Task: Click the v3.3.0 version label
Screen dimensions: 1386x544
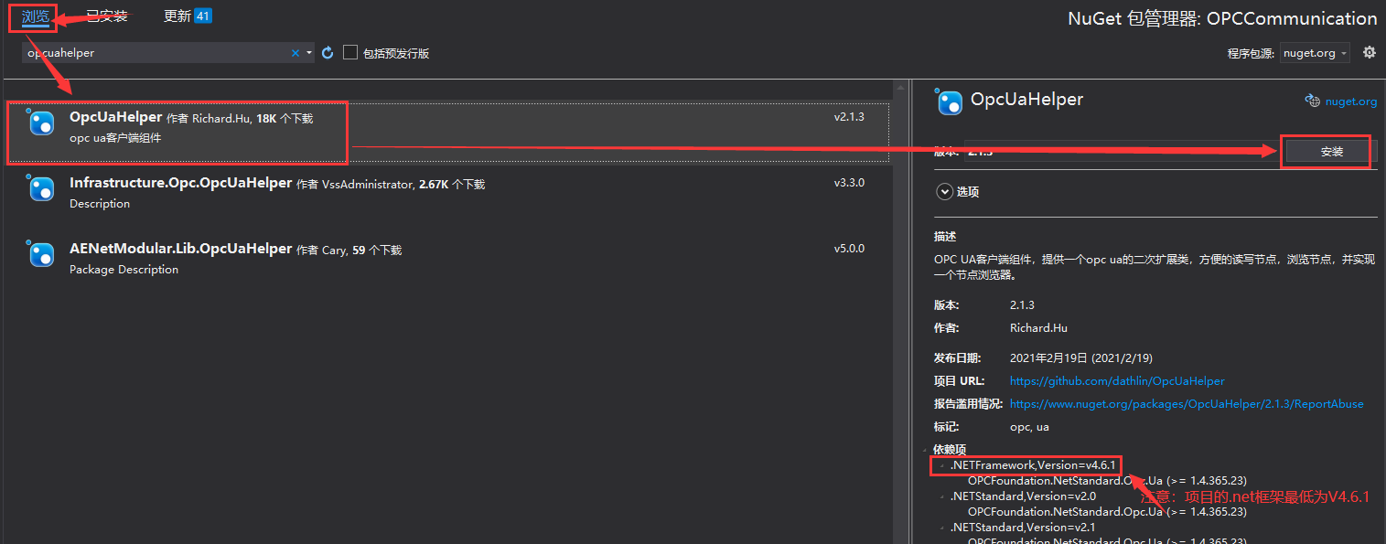Action: [x=849, y=183]
